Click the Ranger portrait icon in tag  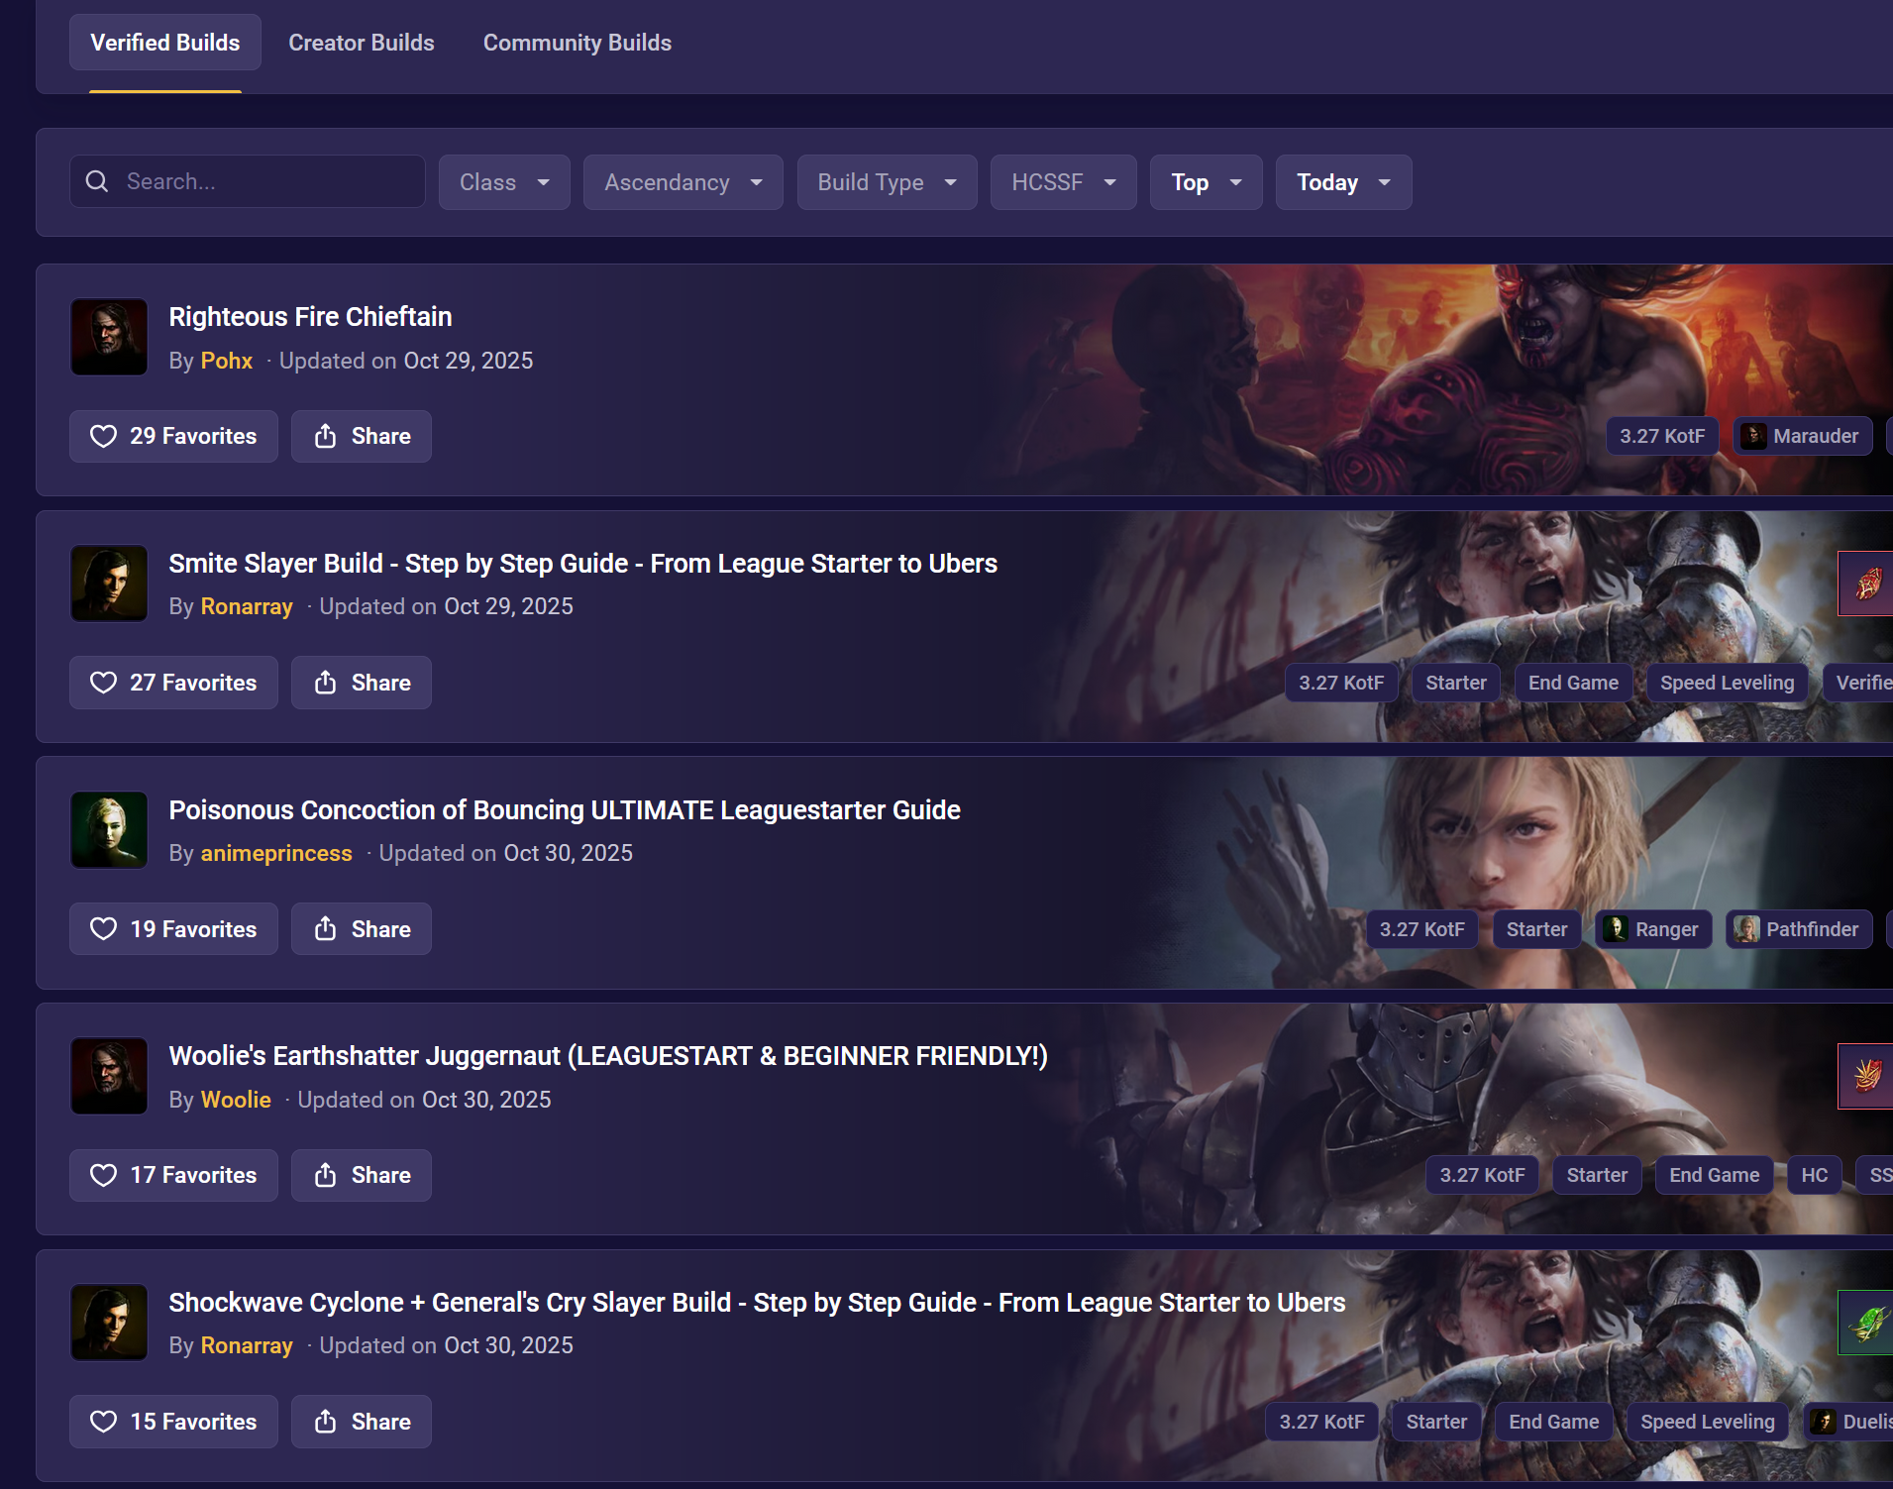[x=1616, y=929]
